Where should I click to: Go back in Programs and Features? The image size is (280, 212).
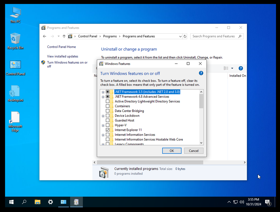pos(45,36)
